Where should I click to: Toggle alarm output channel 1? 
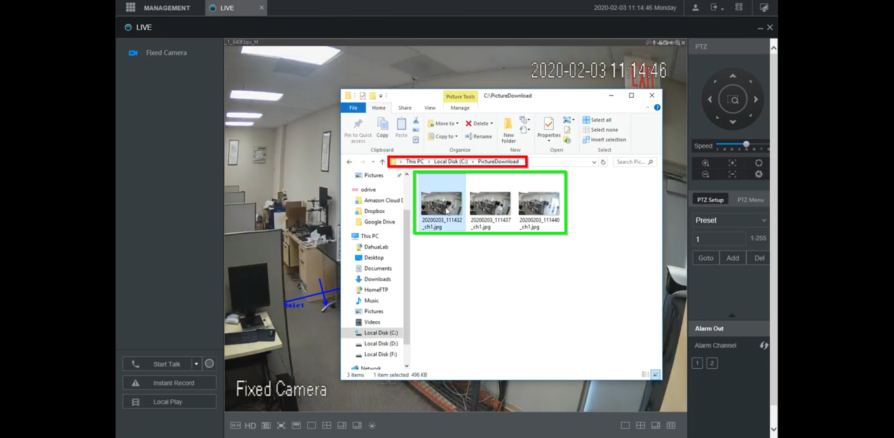click(x=697, y=363)
